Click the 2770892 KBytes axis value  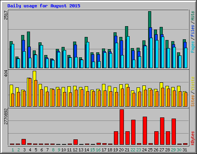(x=6, y=117)
